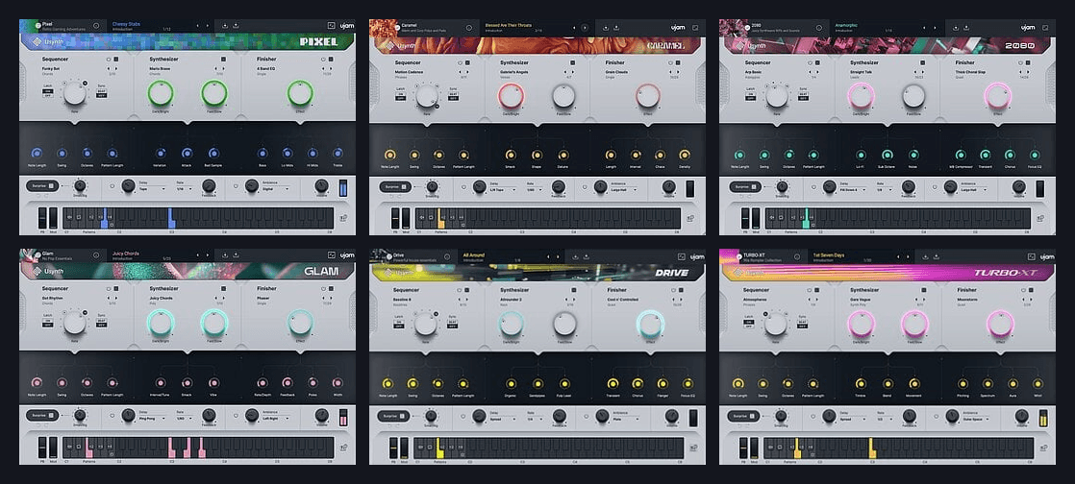1075x484 pixels.
Task: Open the 1st Seven Days preset in Turbo-XT
Action: pyautogui.click(x=829, y=254)
